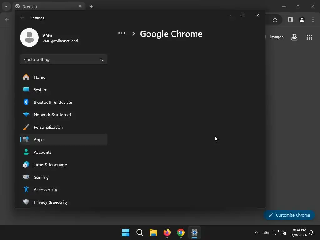Open Google apps grid in Chrome

click(309, 37)
